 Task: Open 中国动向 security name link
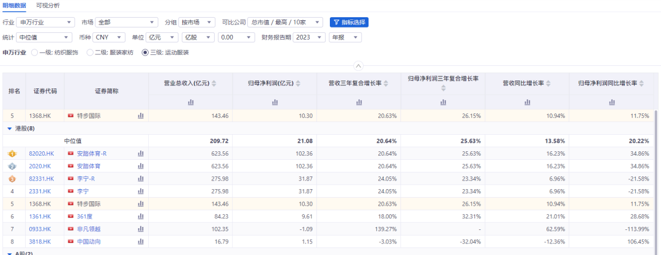coord(89,242)
